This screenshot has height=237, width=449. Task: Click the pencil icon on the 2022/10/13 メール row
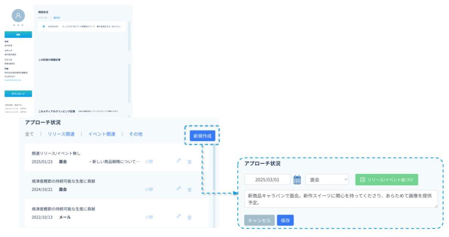click(179, 216)
